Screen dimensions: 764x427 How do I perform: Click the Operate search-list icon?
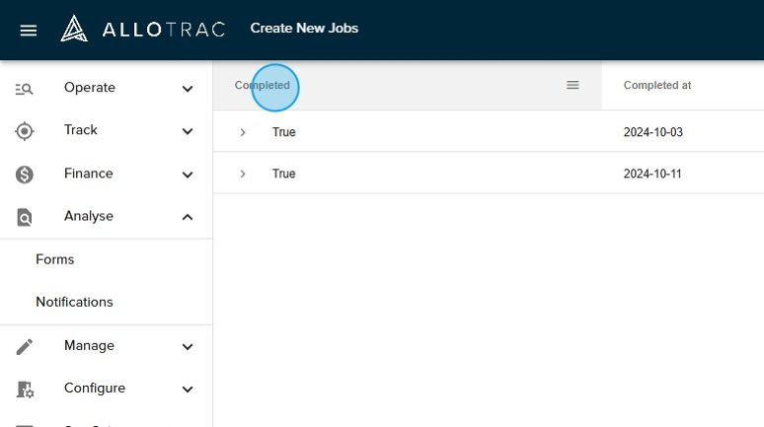(x=25, y=89)
